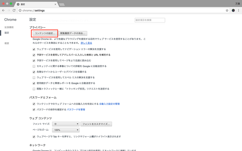
Task: Click the site info icon in address bar
Action: (20, 11)
